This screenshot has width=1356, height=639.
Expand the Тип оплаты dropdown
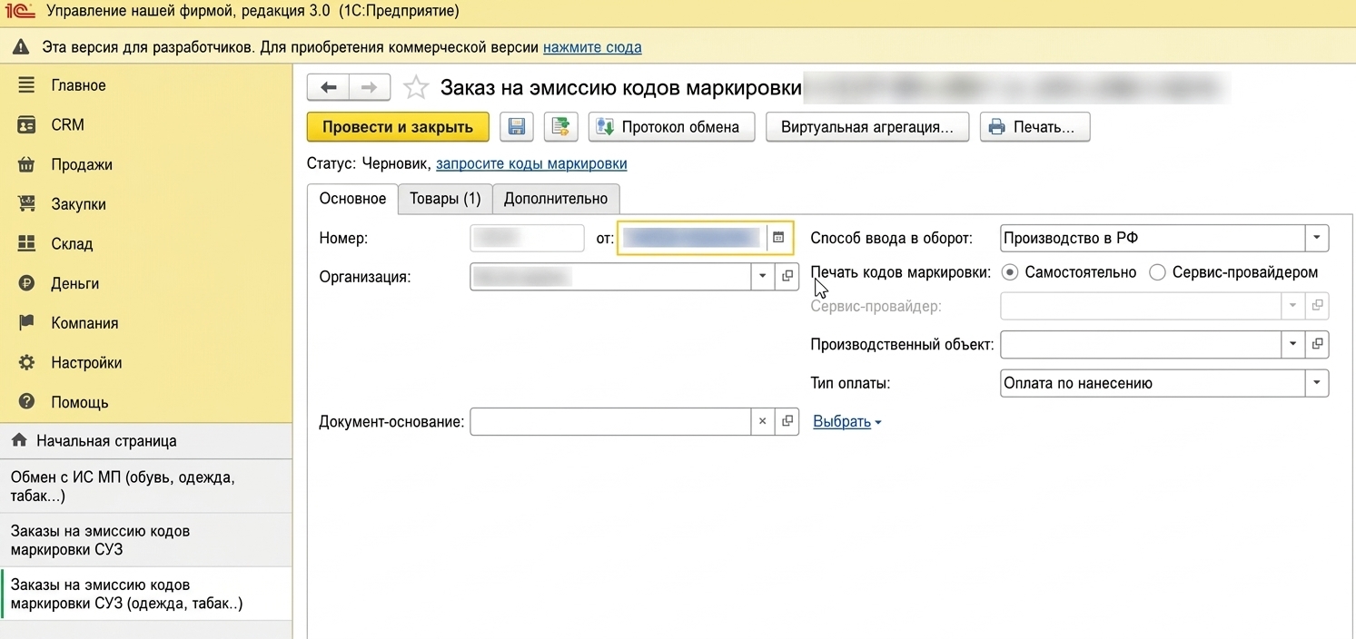pos(1317,383)
